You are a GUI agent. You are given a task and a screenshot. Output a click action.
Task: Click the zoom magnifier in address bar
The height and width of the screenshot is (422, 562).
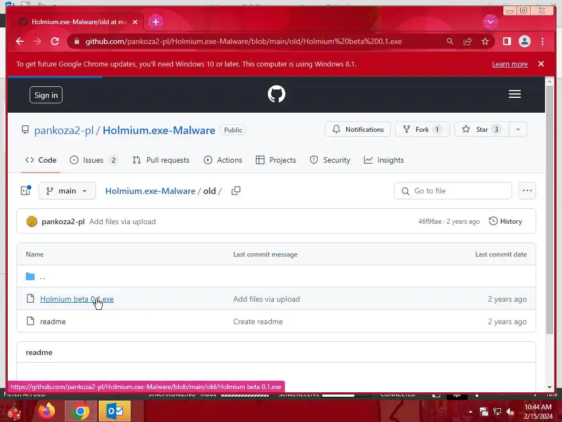pos(449,41)
